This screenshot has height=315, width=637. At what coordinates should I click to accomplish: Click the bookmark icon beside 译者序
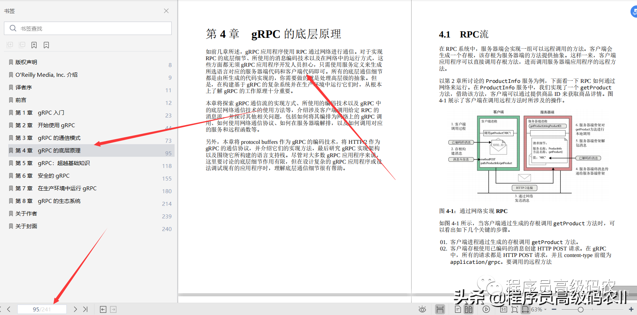point(11,87)
